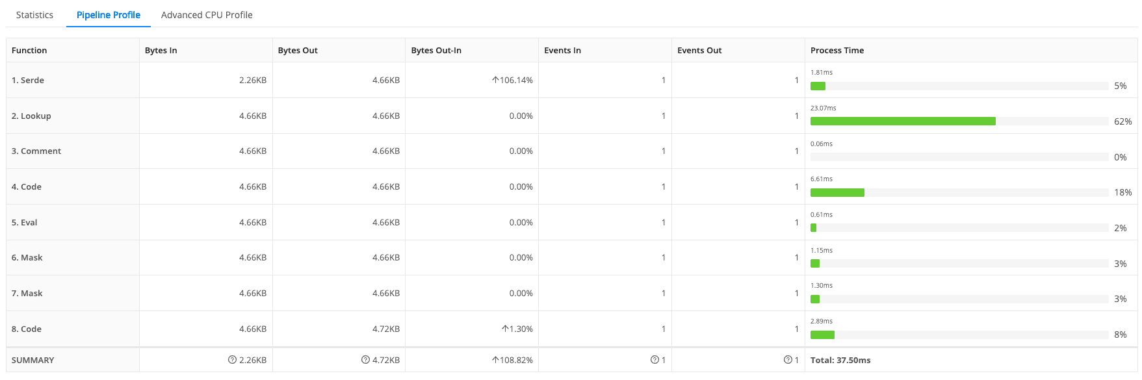The image size is (1142, 380).
Task: Switch to the Statistics tab
Action: point(34,15)
